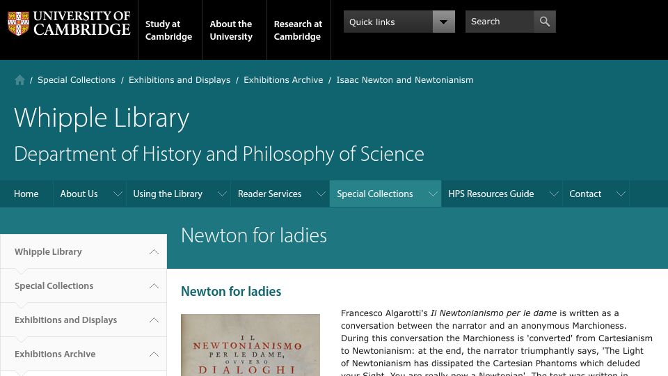The image size is (668, 376).
Task: Open Research at Cambridge link
Action: (x=298, y=30)
